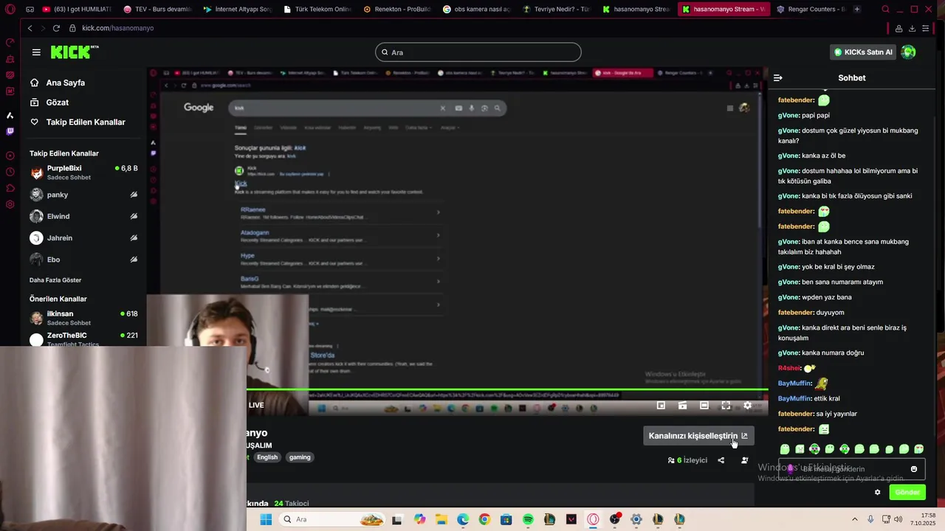
Task: Open the player settings gear
Action: coord(747,406)
